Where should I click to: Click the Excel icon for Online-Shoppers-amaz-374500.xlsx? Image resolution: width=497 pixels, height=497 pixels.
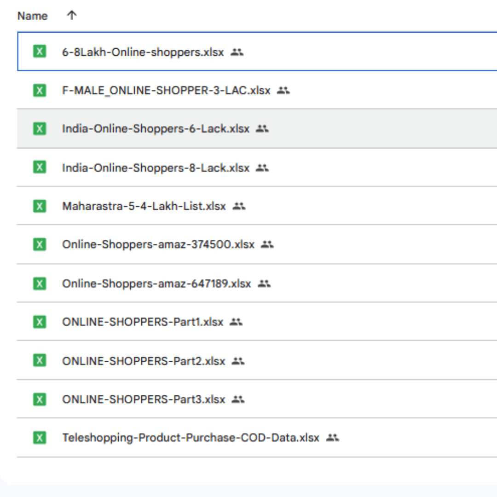40,244
